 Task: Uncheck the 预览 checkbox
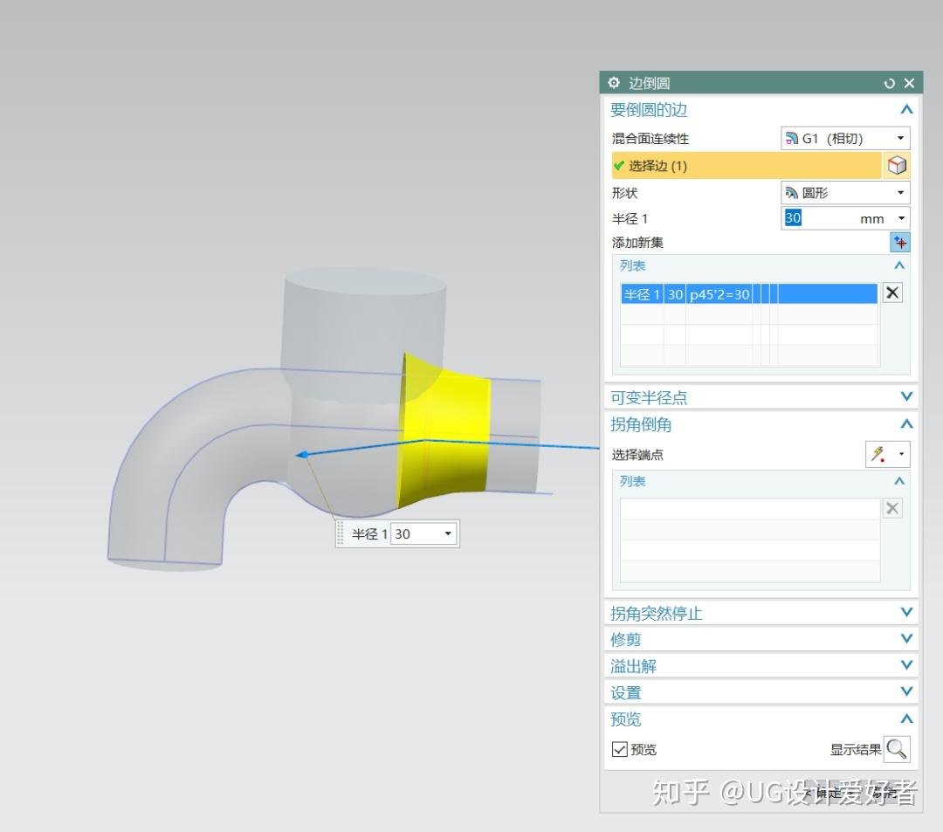(619, 749)
